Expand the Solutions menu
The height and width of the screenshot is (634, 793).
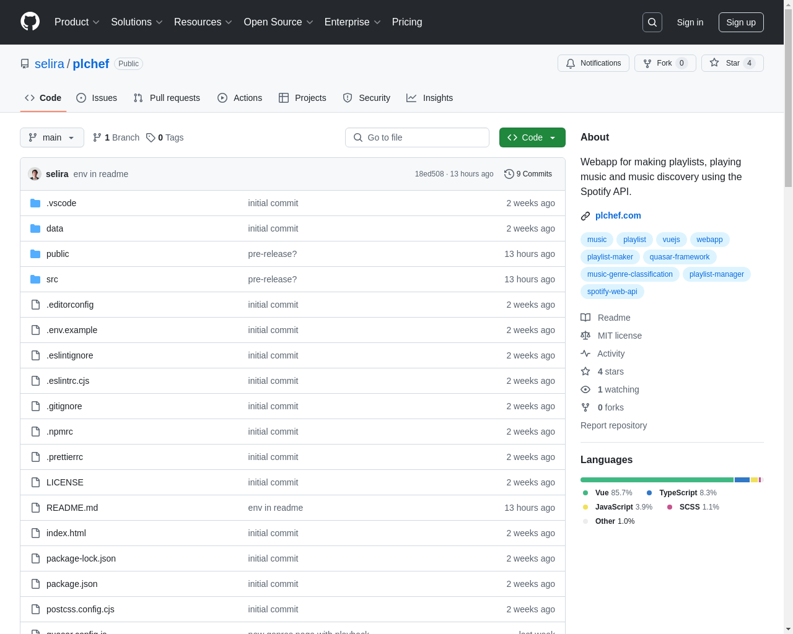pos(137,22)
